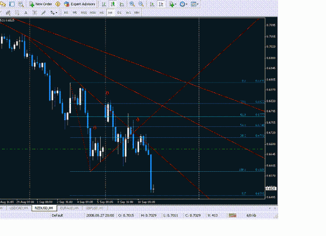Click the 4 Sep 00:00 time axis label

point(85,202)
